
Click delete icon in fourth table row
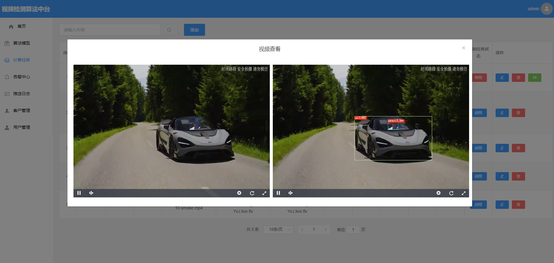[x=518, y=176]
